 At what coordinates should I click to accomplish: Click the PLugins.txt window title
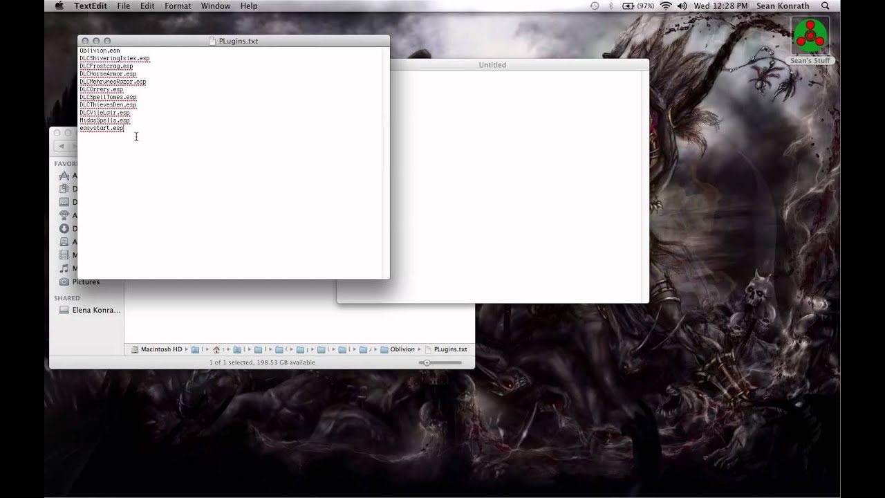click(238, 41)
